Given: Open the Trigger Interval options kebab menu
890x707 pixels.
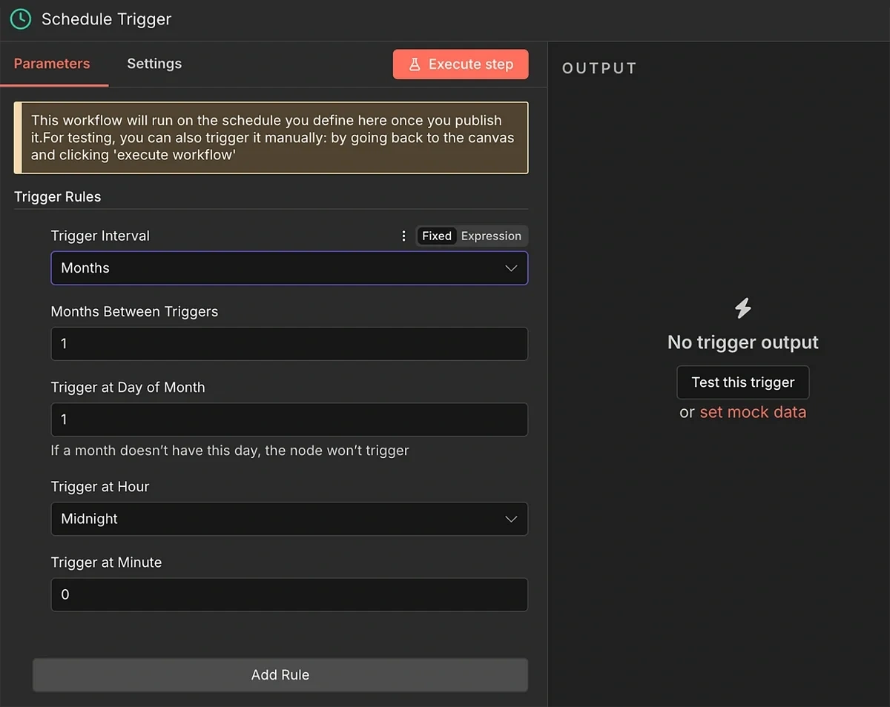Looking at the screenshot, I should (403, 236).
